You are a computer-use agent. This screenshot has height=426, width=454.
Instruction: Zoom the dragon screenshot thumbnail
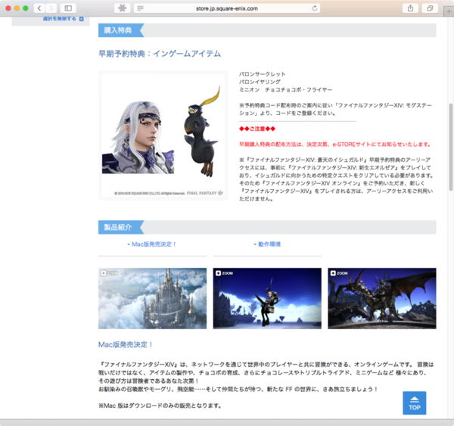382,298
